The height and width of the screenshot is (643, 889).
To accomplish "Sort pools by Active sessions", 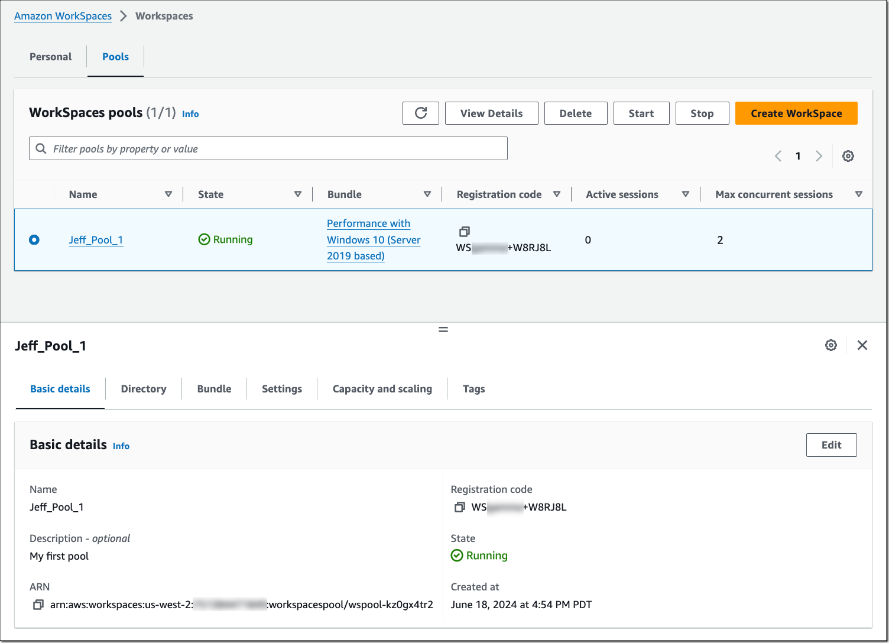I will (686, 194).
